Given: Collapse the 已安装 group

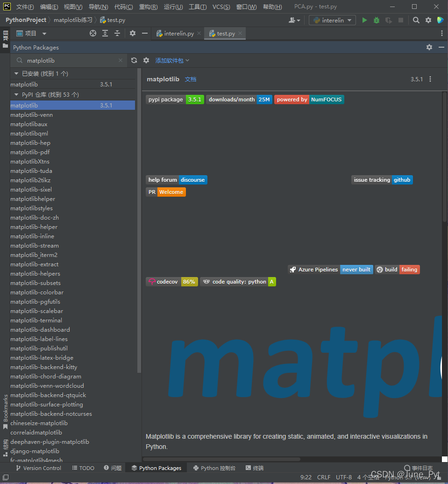Looking at the screenshot, I should tap(16, 73).
